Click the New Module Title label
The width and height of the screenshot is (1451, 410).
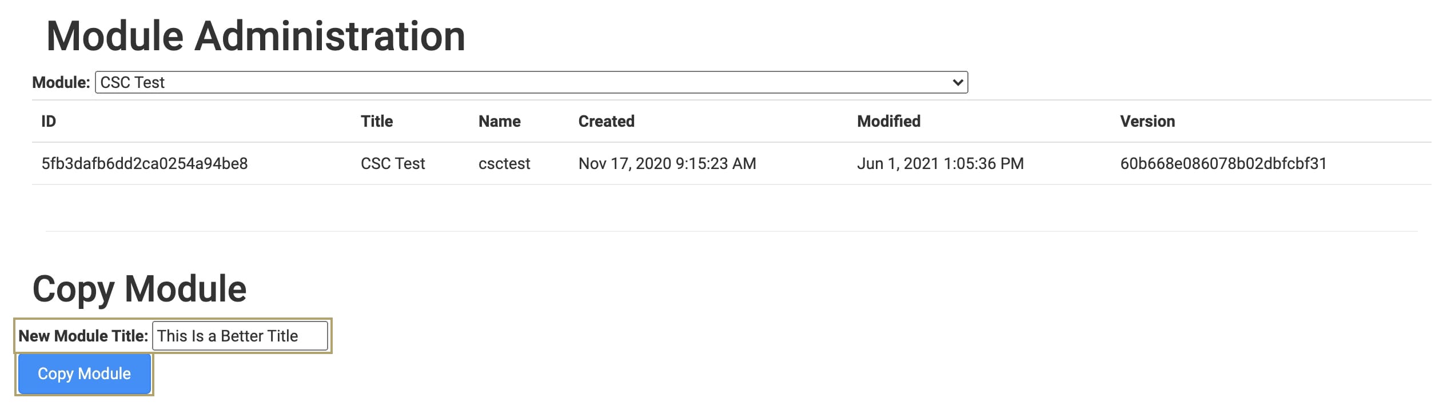point(83,336)
